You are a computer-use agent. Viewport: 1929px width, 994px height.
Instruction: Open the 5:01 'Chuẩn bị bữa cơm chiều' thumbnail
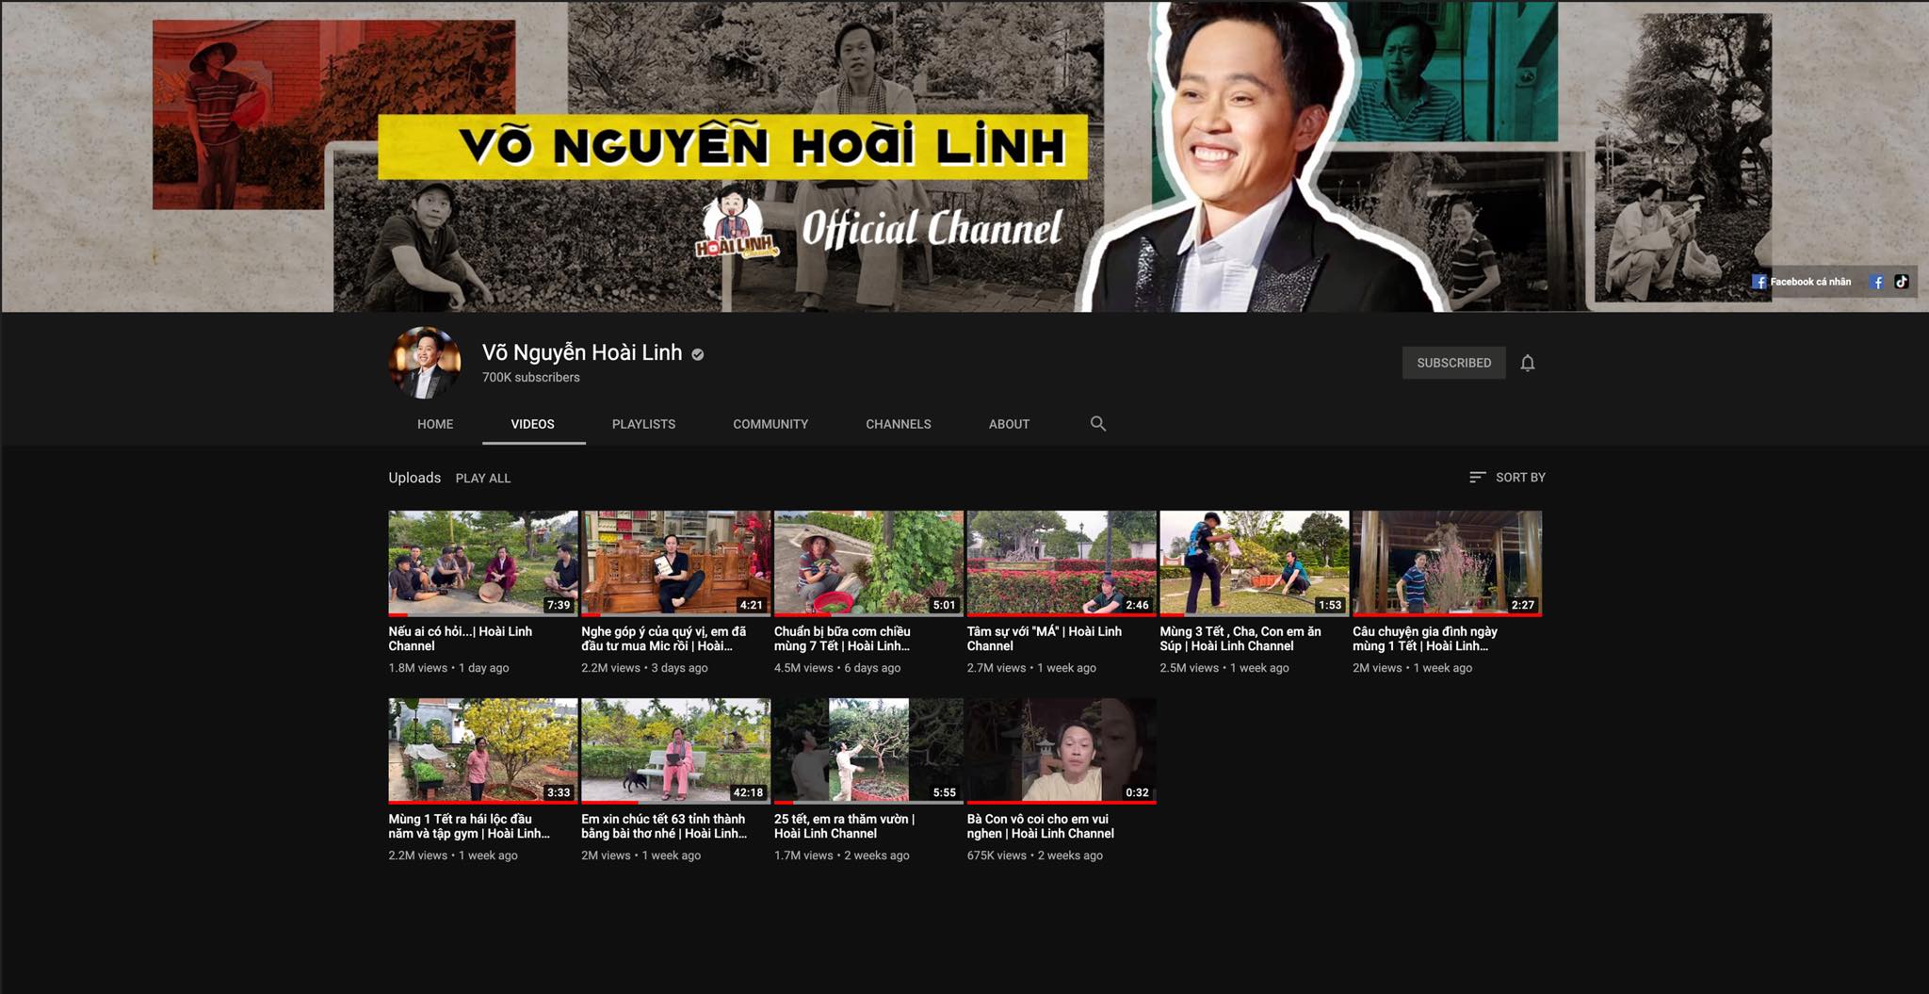click(x=868, y=563)
